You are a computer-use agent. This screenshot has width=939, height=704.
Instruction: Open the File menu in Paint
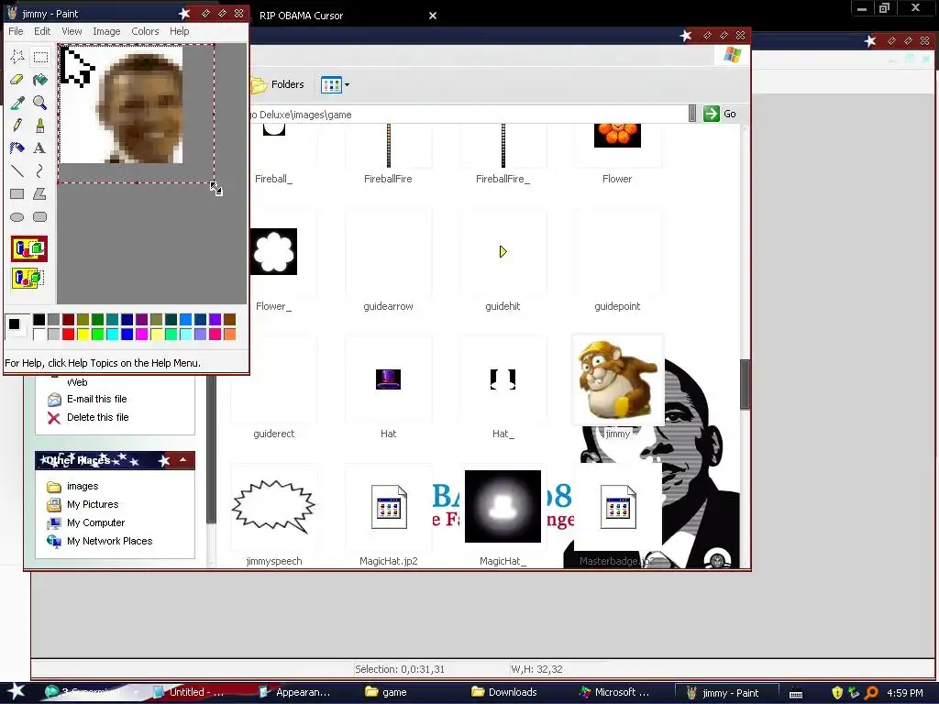[x=16, y=31]
